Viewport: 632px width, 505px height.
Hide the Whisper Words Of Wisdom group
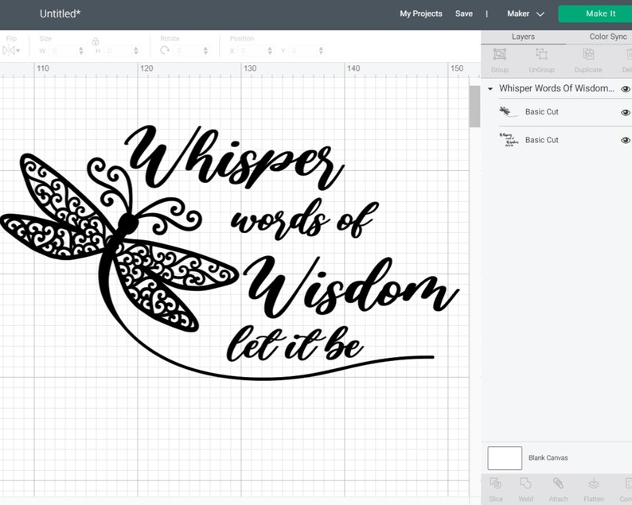625,89
